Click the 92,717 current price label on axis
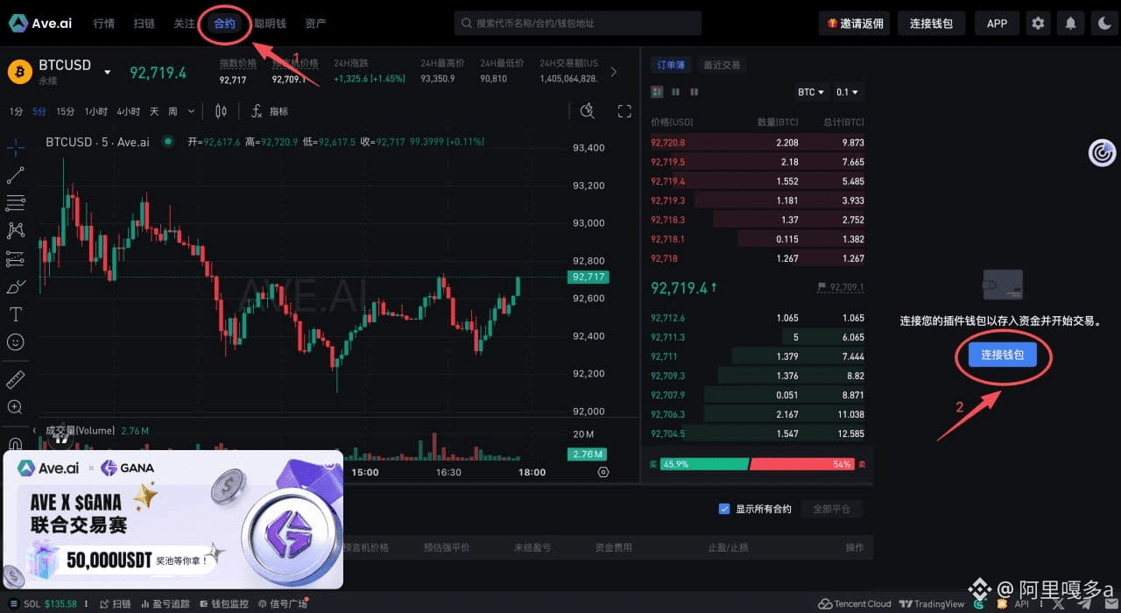The image size is (1121, 613). (588, 277)
